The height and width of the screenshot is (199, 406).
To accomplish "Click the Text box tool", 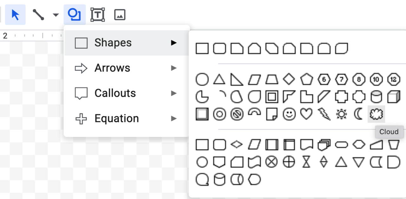I will [x=97, y=15].
